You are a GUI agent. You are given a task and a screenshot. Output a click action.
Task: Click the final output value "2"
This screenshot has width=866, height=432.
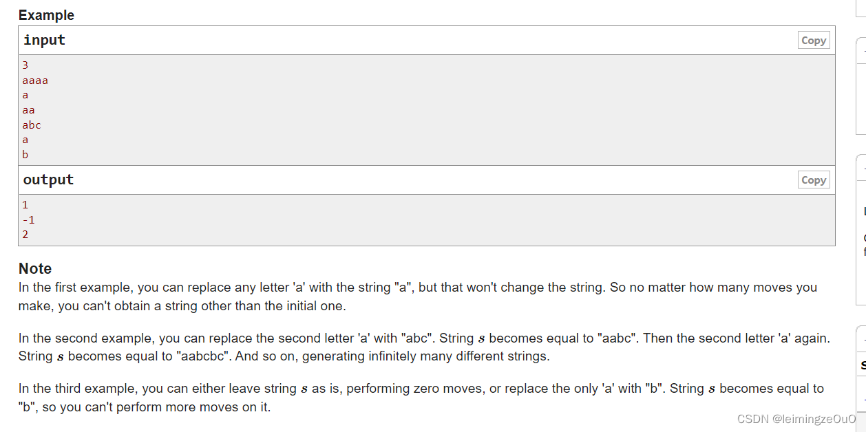(x=25, y=235)
